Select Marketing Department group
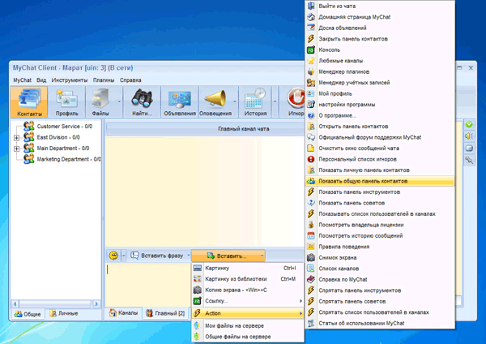 [x=69, y=159]
